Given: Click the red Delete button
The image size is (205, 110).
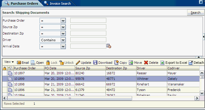Looking at the screenshot, I should click(151, 63).
